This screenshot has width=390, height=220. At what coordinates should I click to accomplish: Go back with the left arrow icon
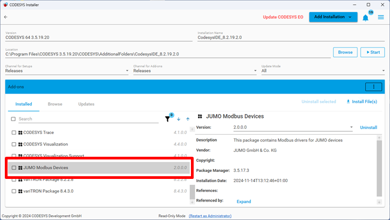6,17
